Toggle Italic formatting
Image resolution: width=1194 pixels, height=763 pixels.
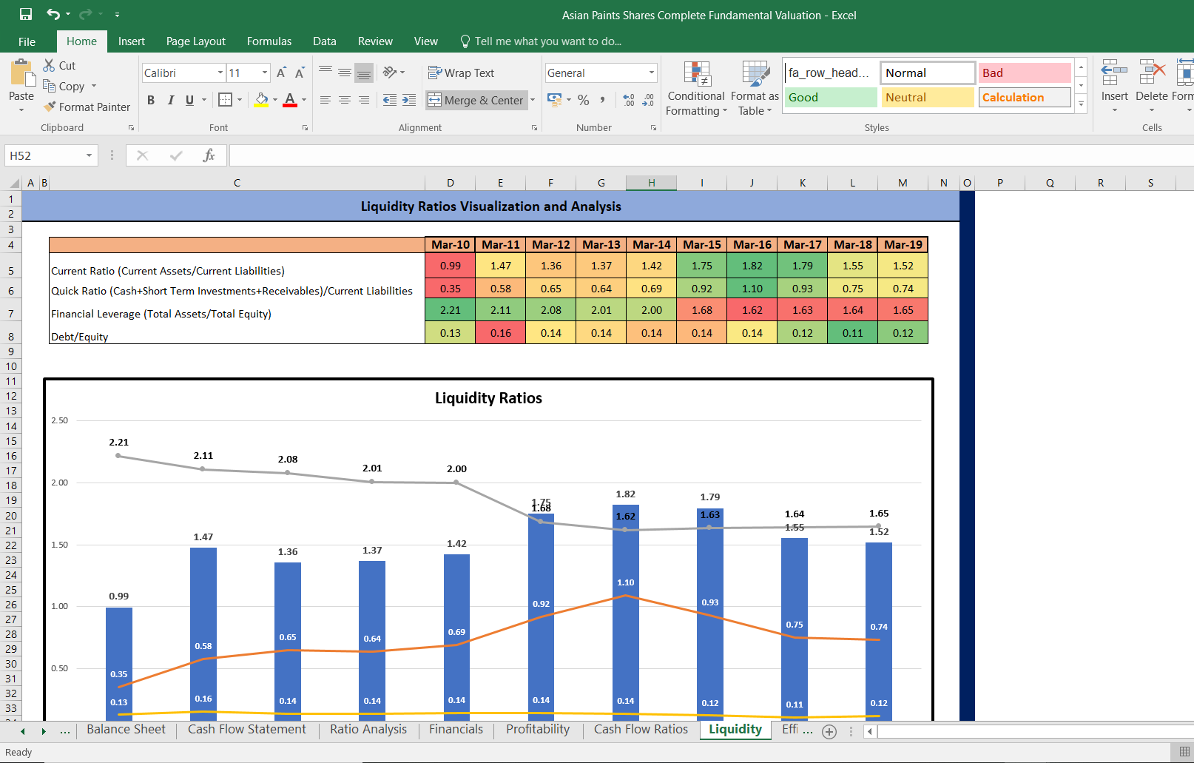pyautogui.click(x=170, y=100)
